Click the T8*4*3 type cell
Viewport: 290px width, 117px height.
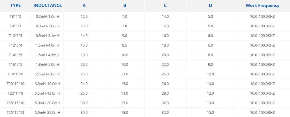(15, 16)
